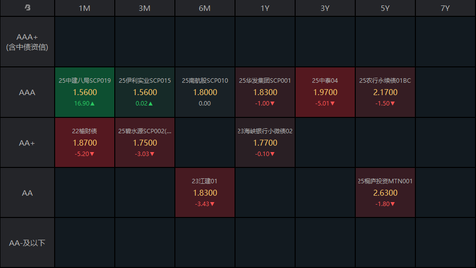476x268 pixels.
Task: Open the 25中建八局SCP019 bond cell
Action: (84, 92)
